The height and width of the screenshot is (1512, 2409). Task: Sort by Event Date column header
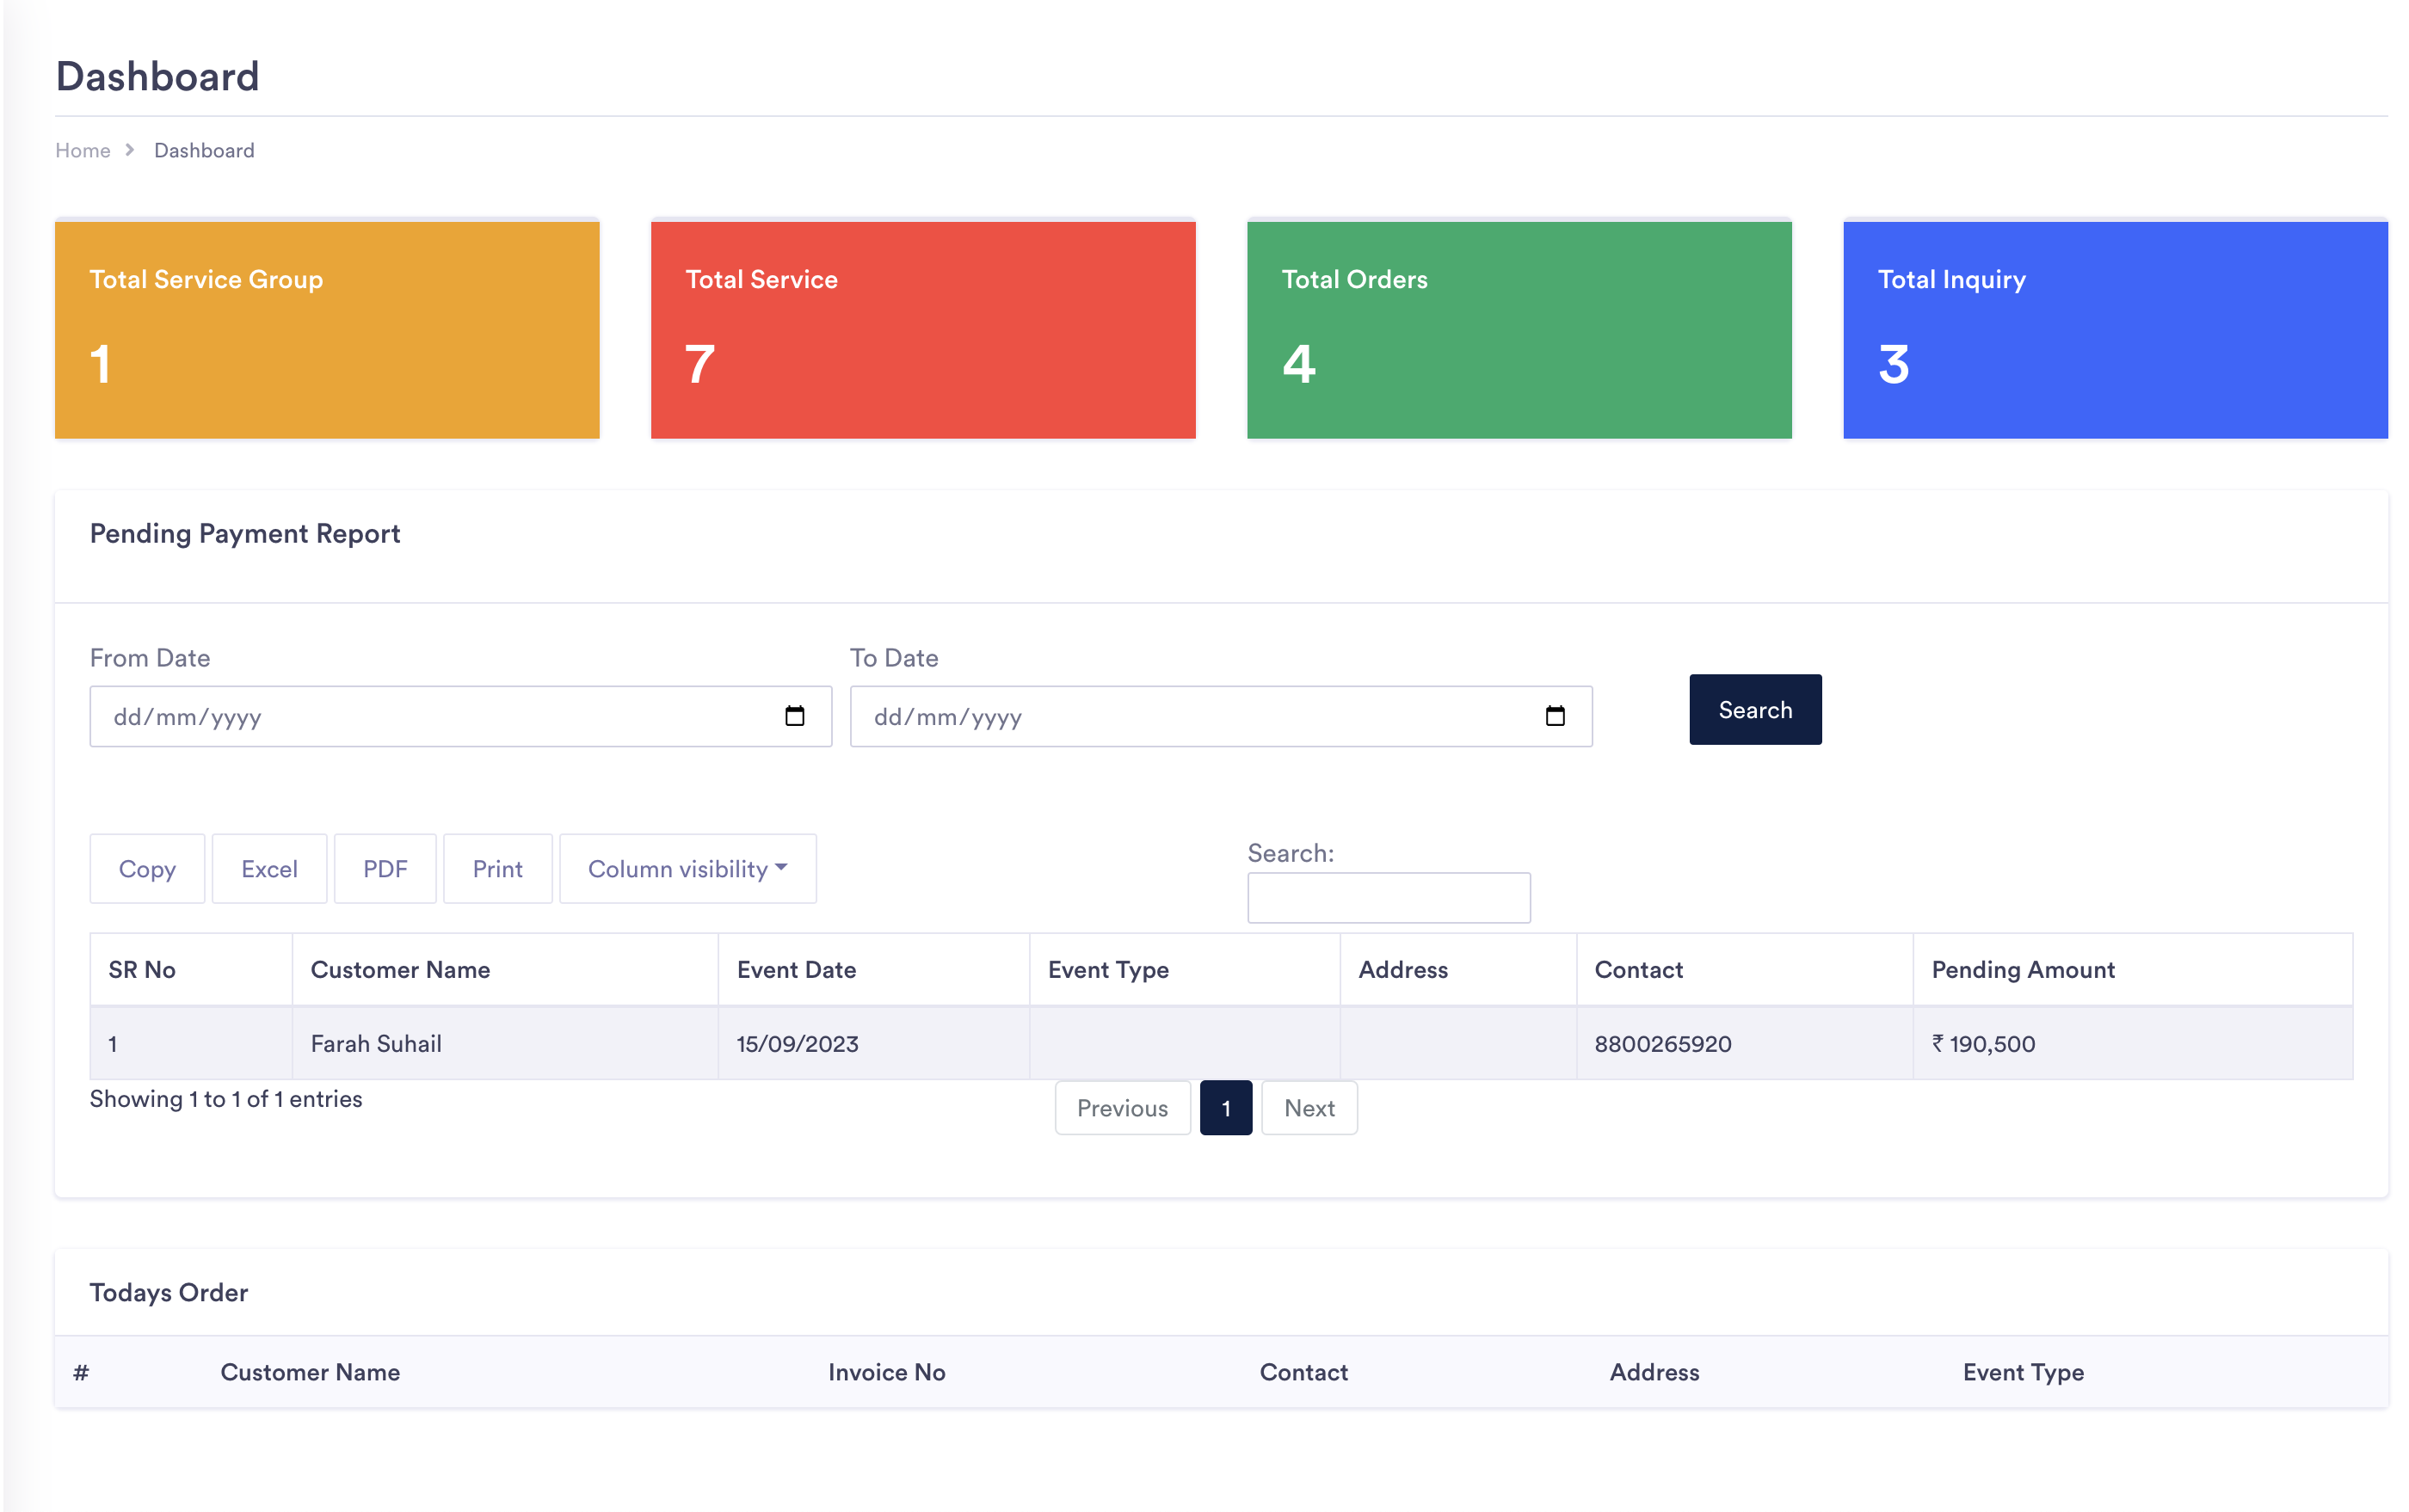click(x=873, y=969)
